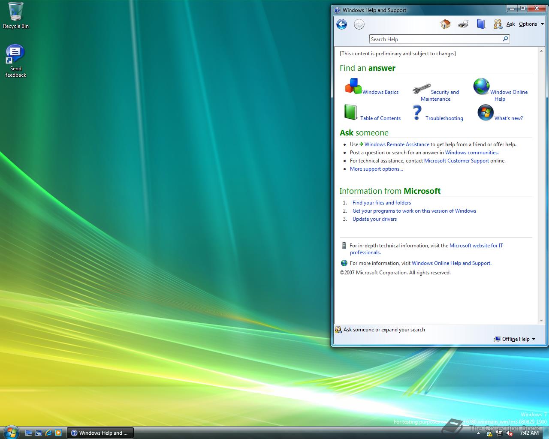Click the help content scrollbar down arrow
Image resolution: width=549 pixels, height=439 pixels.
coord(541,320)
